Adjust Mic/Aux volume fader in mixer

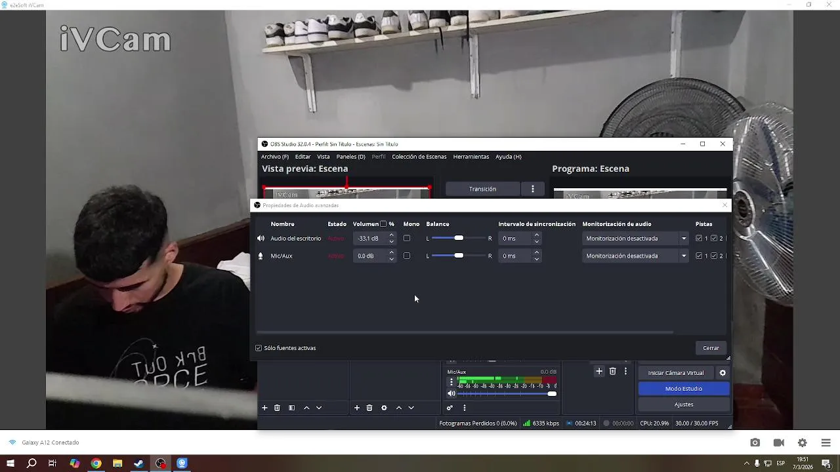tap(507, 393)
